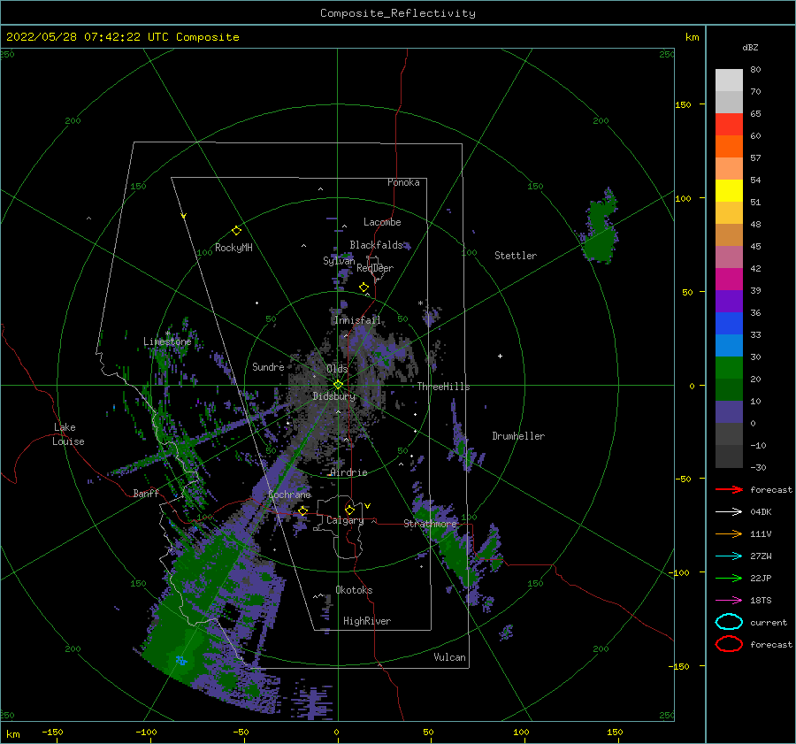This screenshot has width=796, height=744.
Task: Select the cyan 27ZW arrow in legend
Action: 729,556
